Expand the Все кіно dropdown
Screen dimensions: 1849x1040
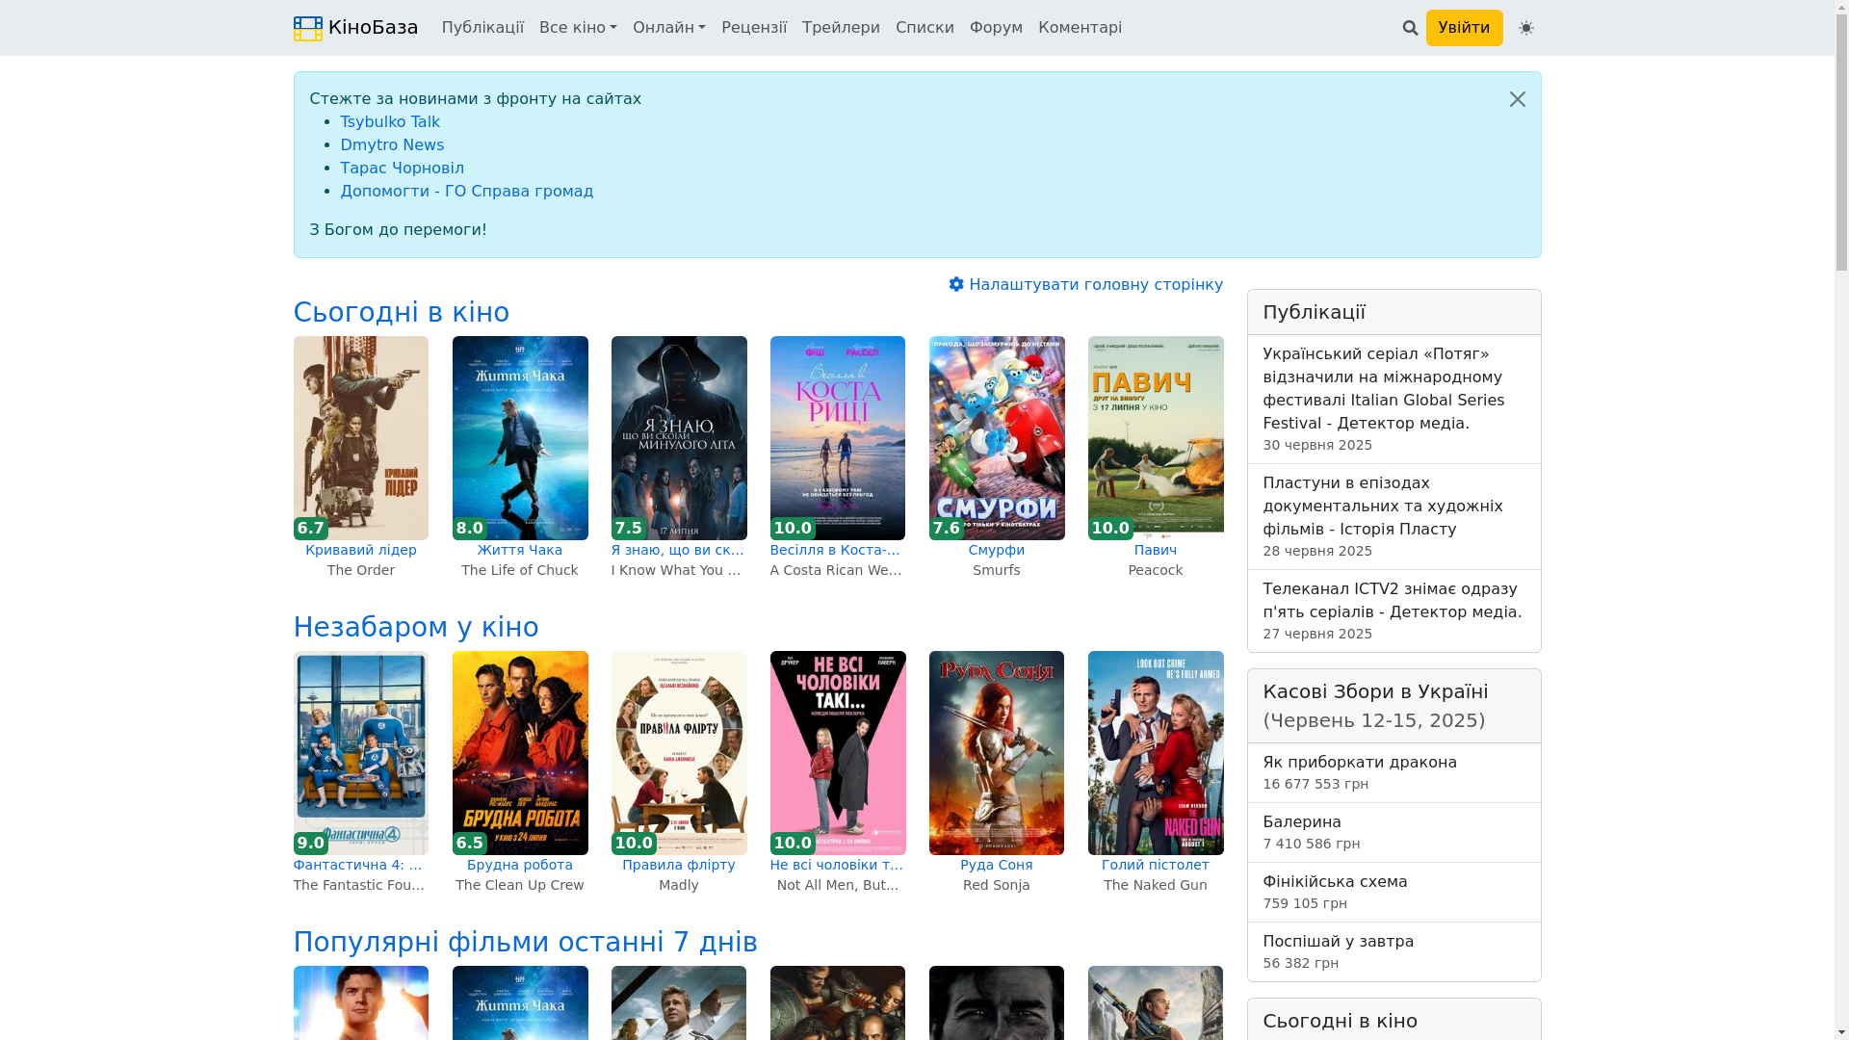[578, 28]
